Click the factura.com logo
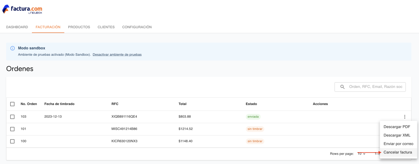Image resolution: width=419 pixels, height=164 pixels. click(22, 9)
